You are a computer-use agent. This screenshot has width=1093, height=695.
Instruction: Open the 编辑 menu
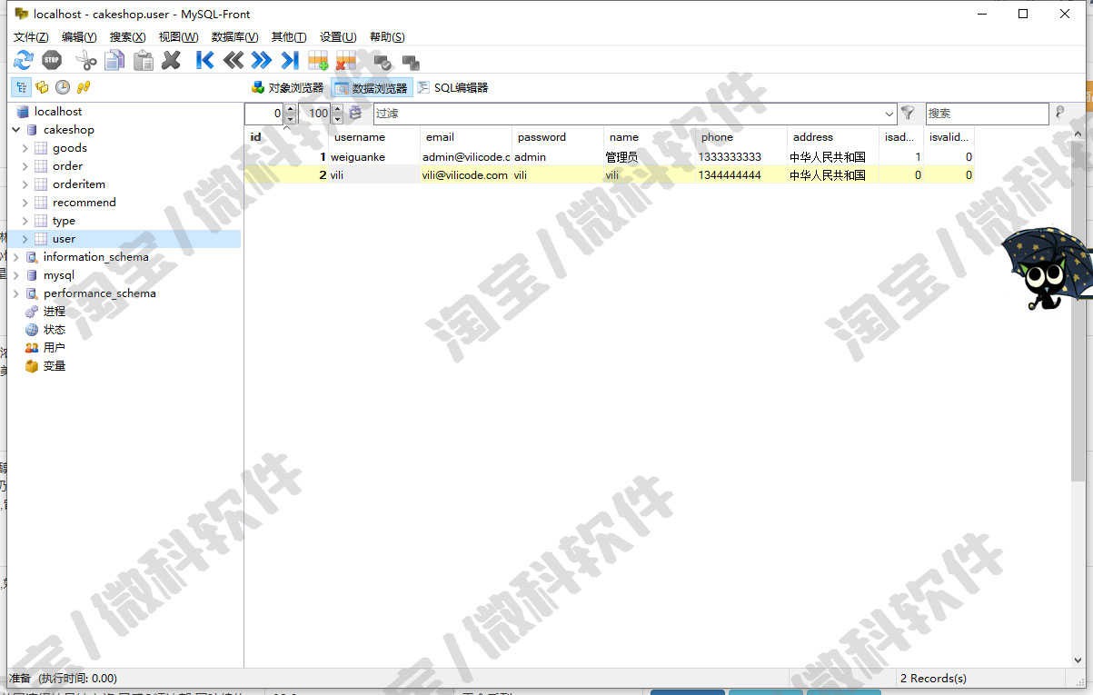79,37
